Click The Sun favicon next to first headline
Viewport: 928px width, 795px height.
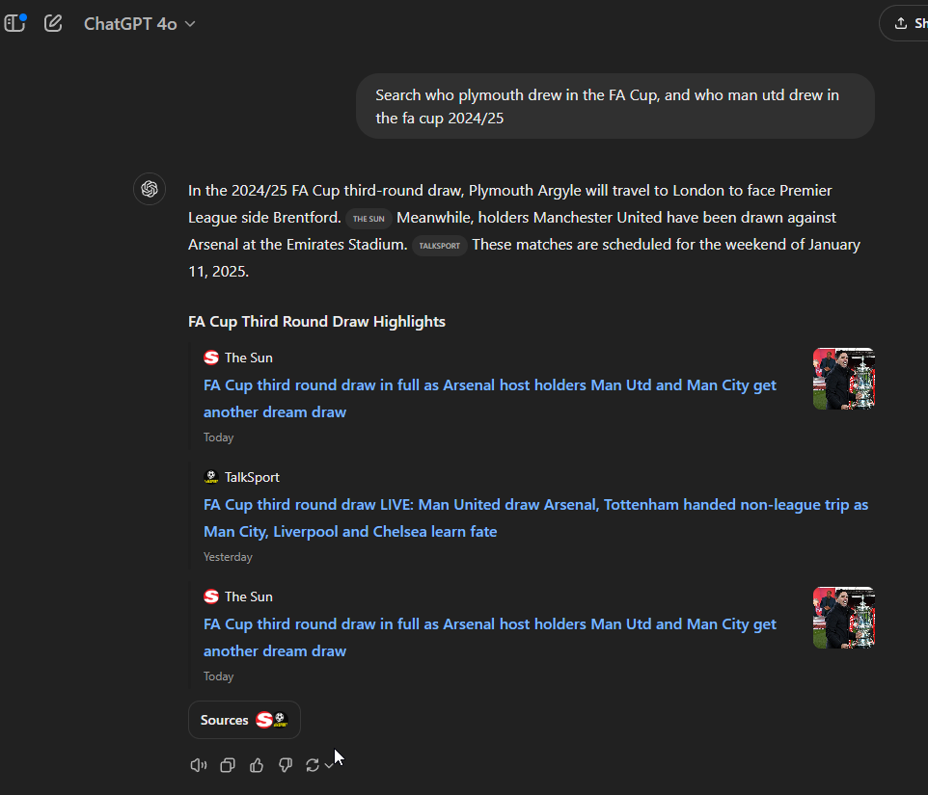[210, 357]
